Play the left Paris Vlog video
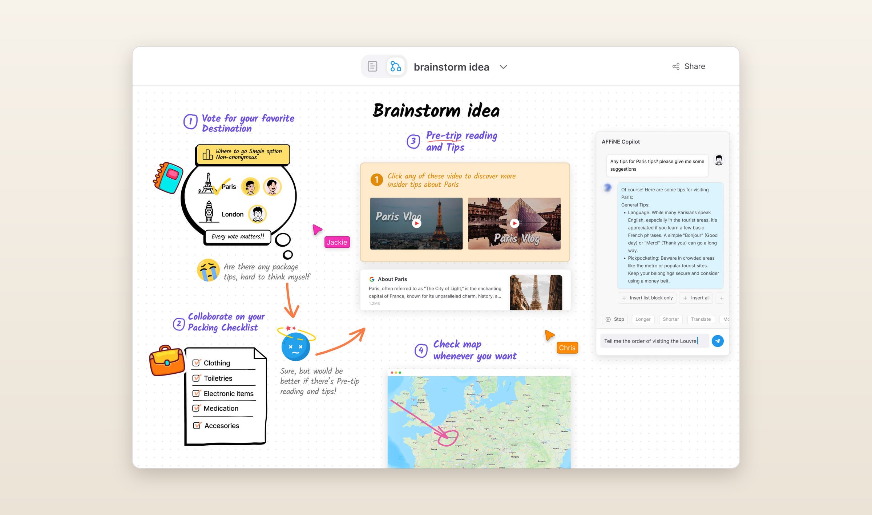 (417, 223)
